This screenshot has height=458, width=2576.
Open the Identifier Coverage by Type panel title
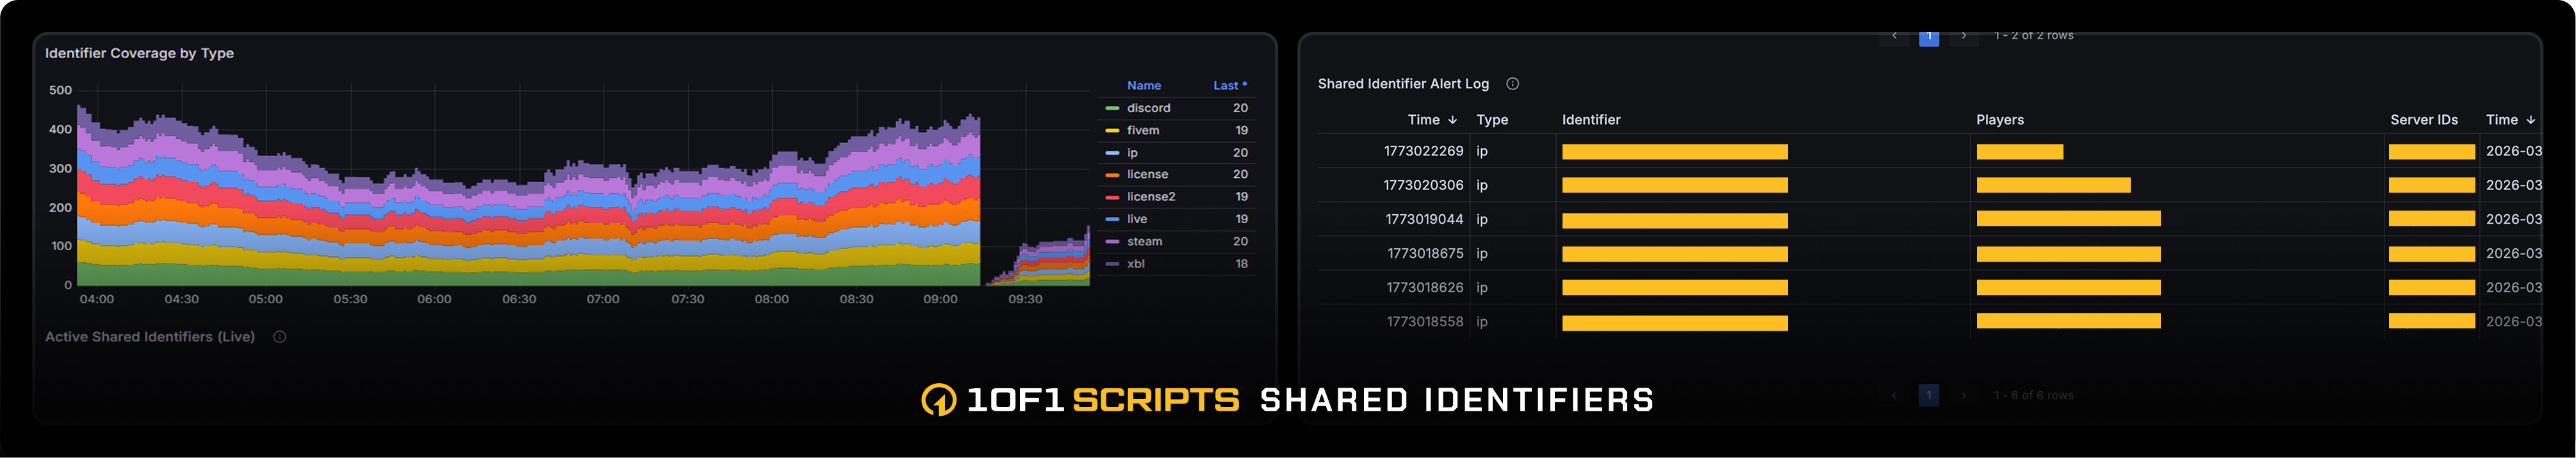139,53
